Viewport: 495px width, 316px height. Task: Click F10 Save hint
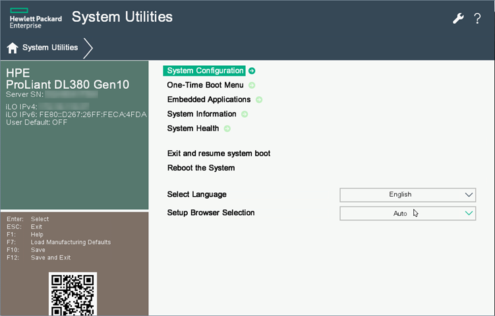point(26,250)
